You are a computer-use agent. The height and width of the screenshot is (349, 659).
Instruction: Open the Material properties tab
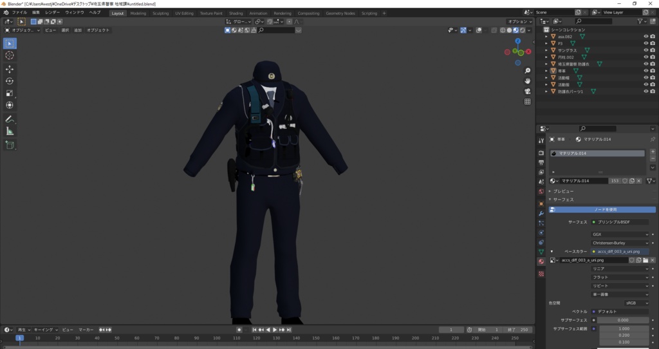541,261
